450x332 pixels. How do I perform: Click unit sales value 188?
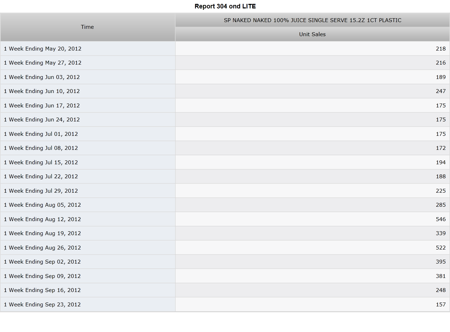(441, 177)
